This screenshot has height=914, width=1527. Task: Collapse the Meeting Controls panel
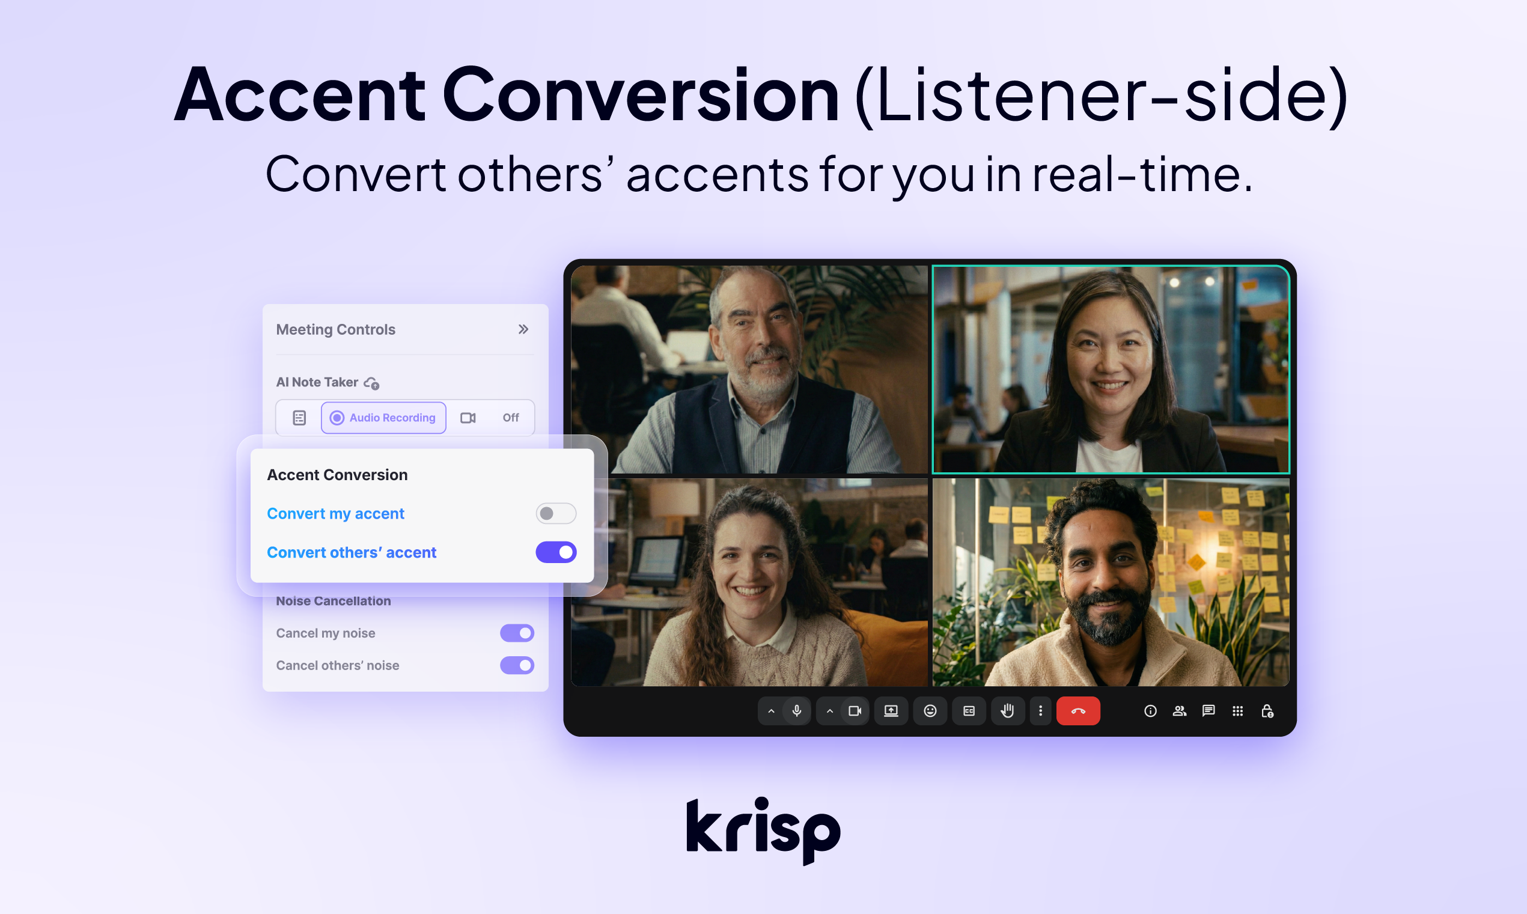tap(523, 329)
